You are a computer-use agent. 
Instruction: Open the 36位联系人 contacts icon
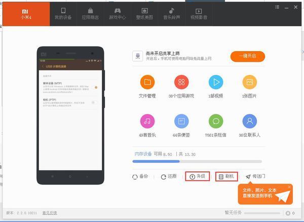point(249,121)
